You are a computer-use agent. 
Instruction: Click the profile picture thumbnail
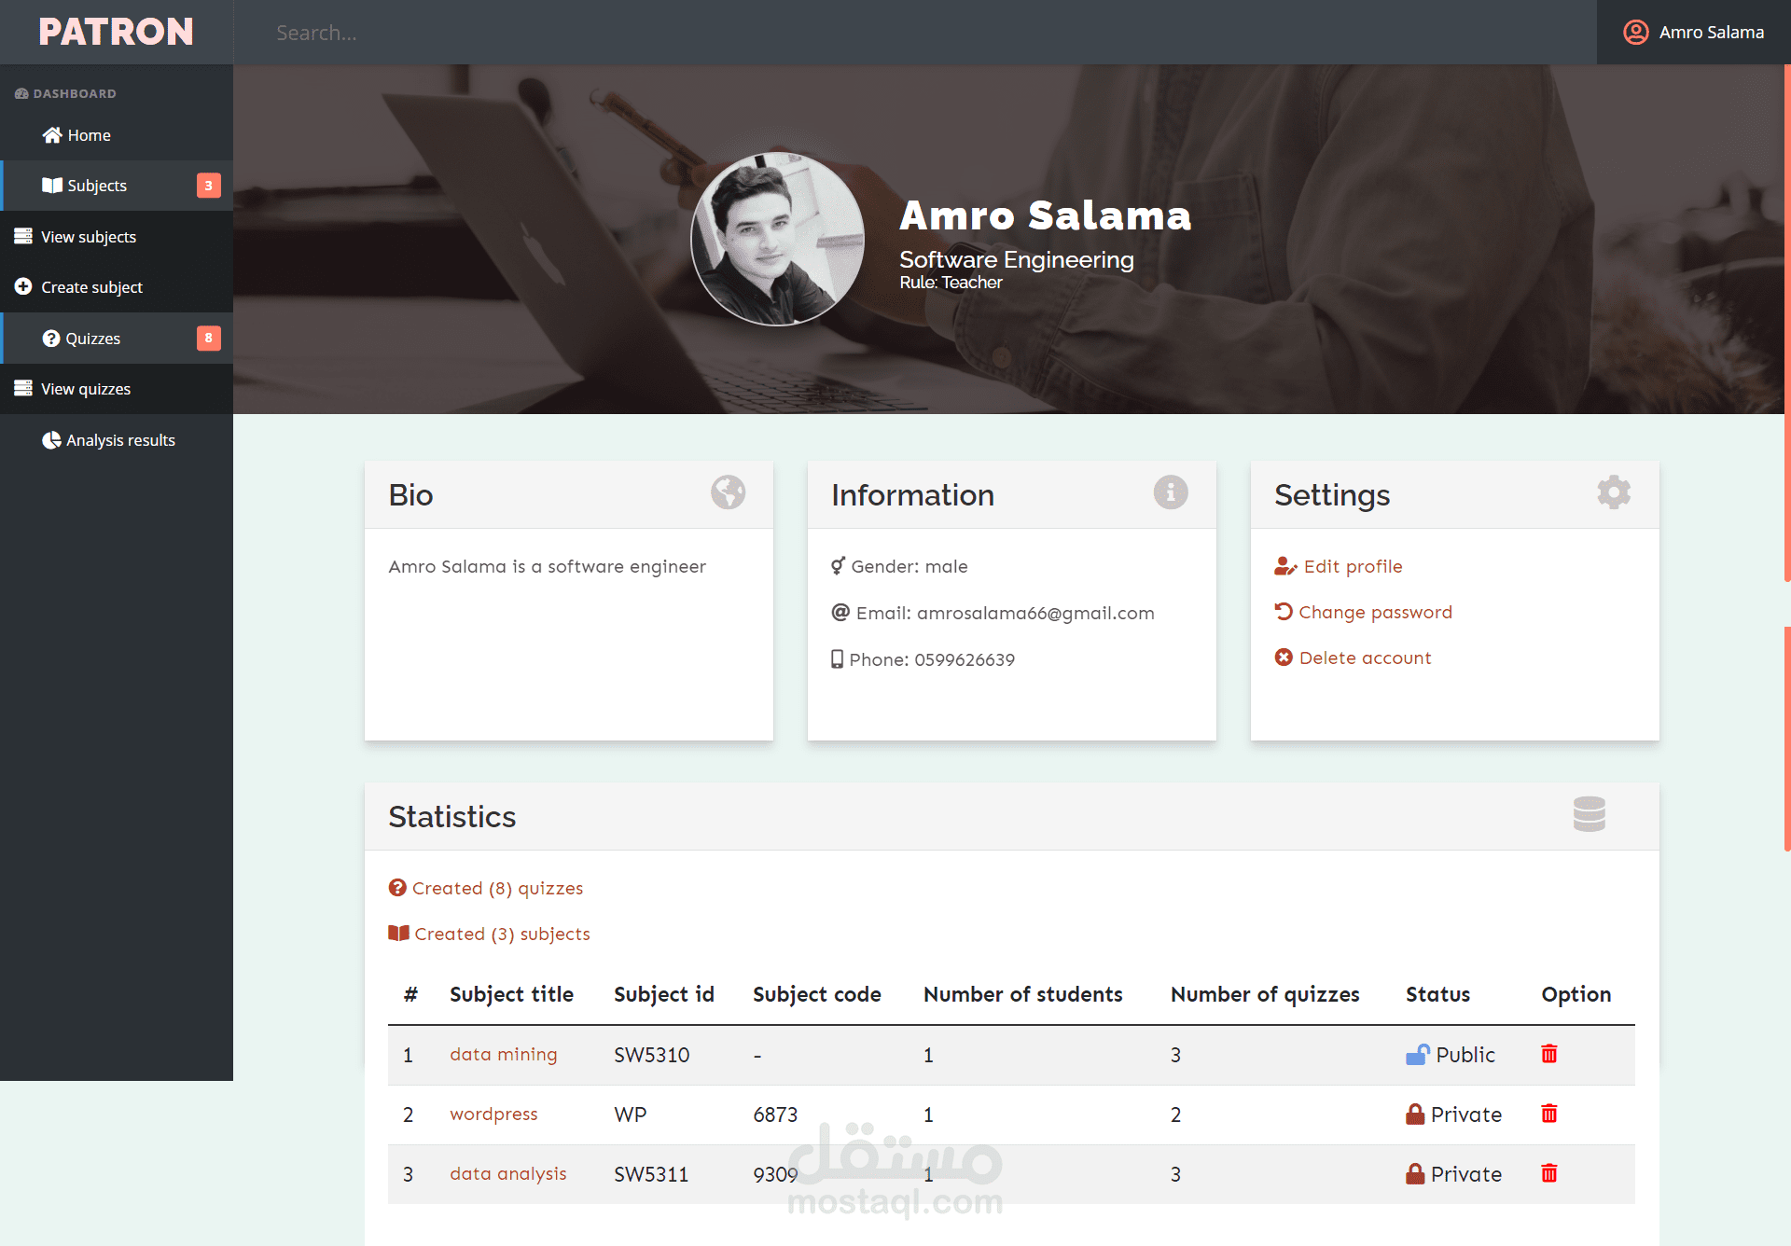pos(777,240)
